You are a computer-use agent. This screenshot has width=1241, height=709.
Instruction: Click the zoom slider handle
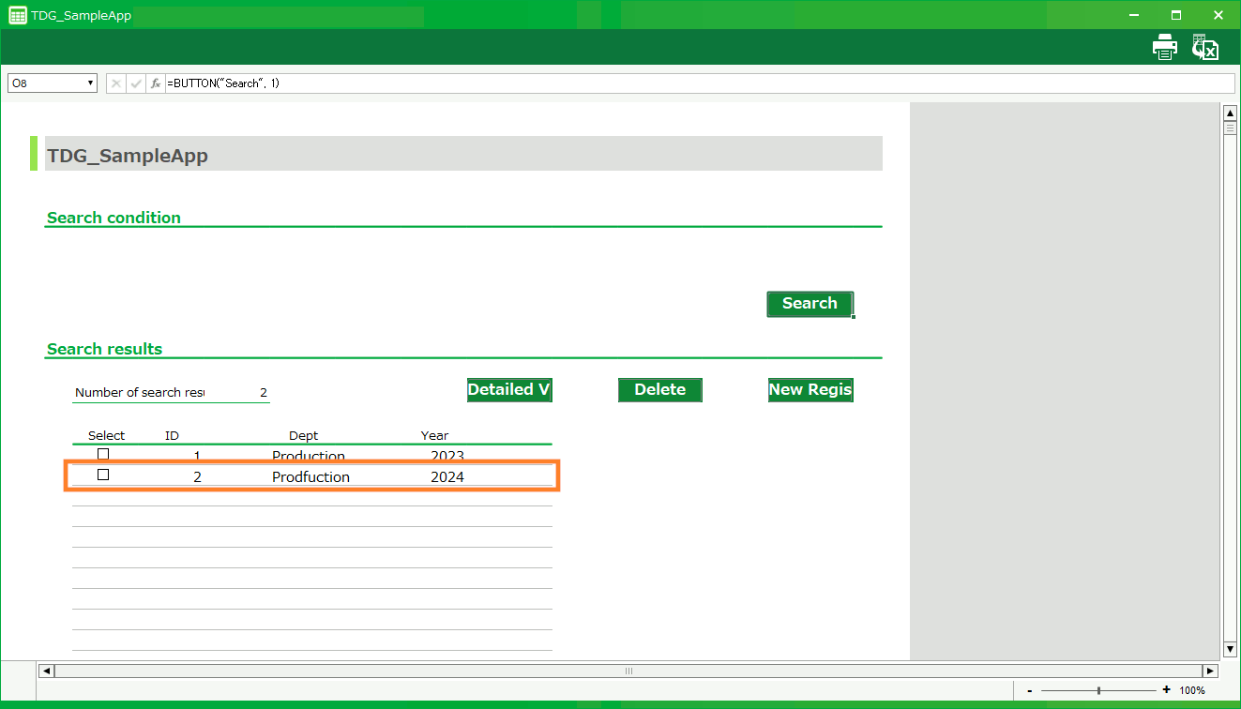point(1098,690)
